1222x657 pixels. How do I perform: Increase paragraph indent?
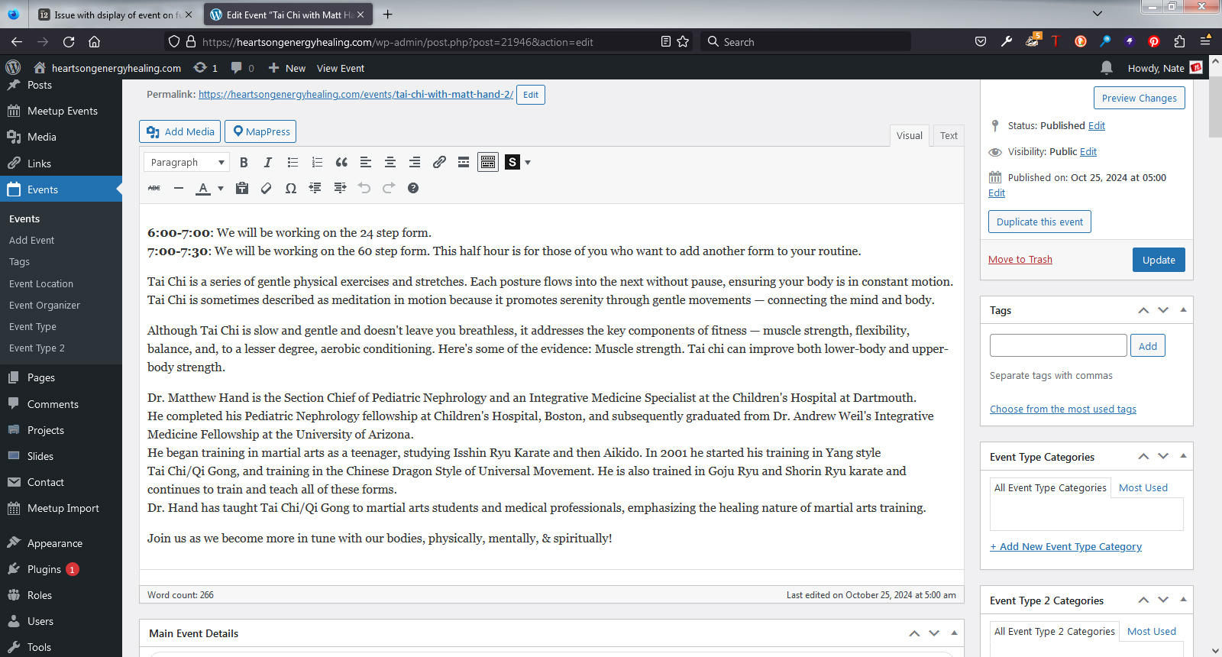[x=340, y=188]
